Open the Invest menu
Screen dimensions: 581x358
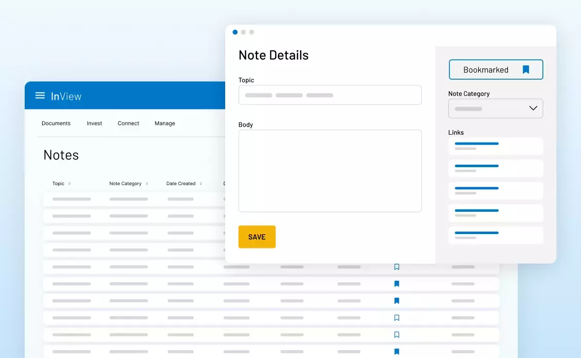click(94, 123)
